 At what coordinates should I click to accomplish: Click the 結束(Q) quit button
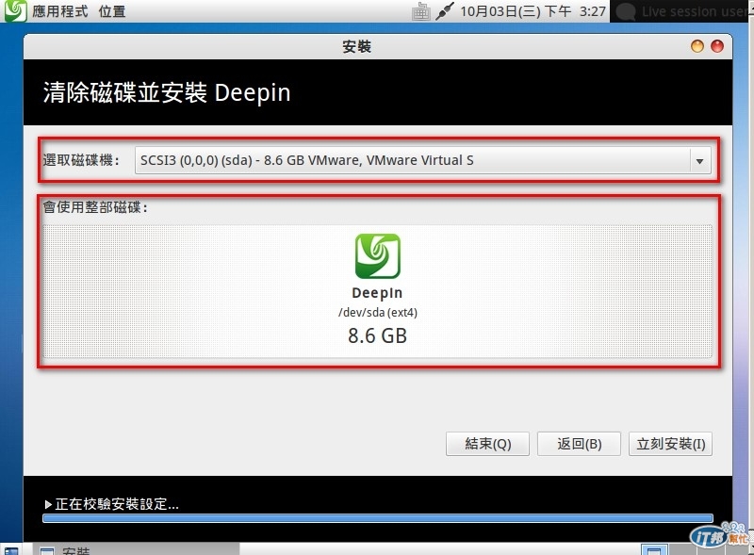click(x=487, y=444)
